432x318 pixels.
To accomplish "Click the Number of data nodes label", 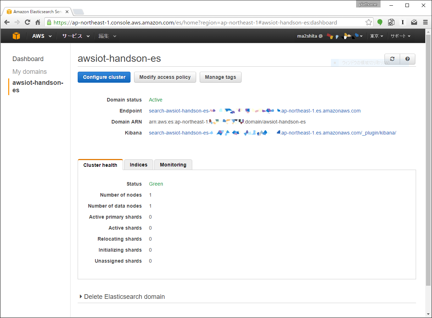I will click(115, 206).
